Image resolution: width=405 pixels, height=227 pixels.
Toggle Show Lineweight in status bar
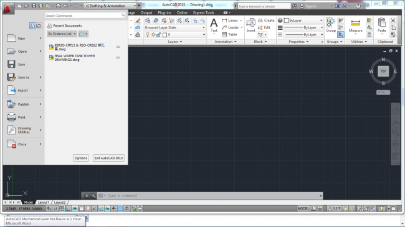click(113, 209)
